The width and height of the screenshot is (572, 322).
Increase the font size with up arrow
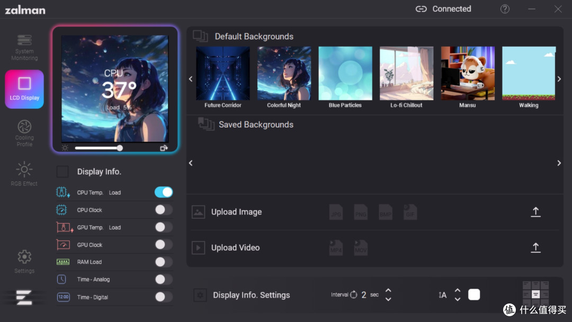(458, 291)
